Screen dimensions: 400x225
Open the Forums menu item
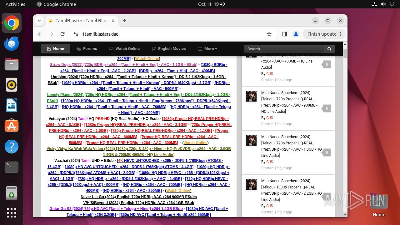click(x=87, y=49)
